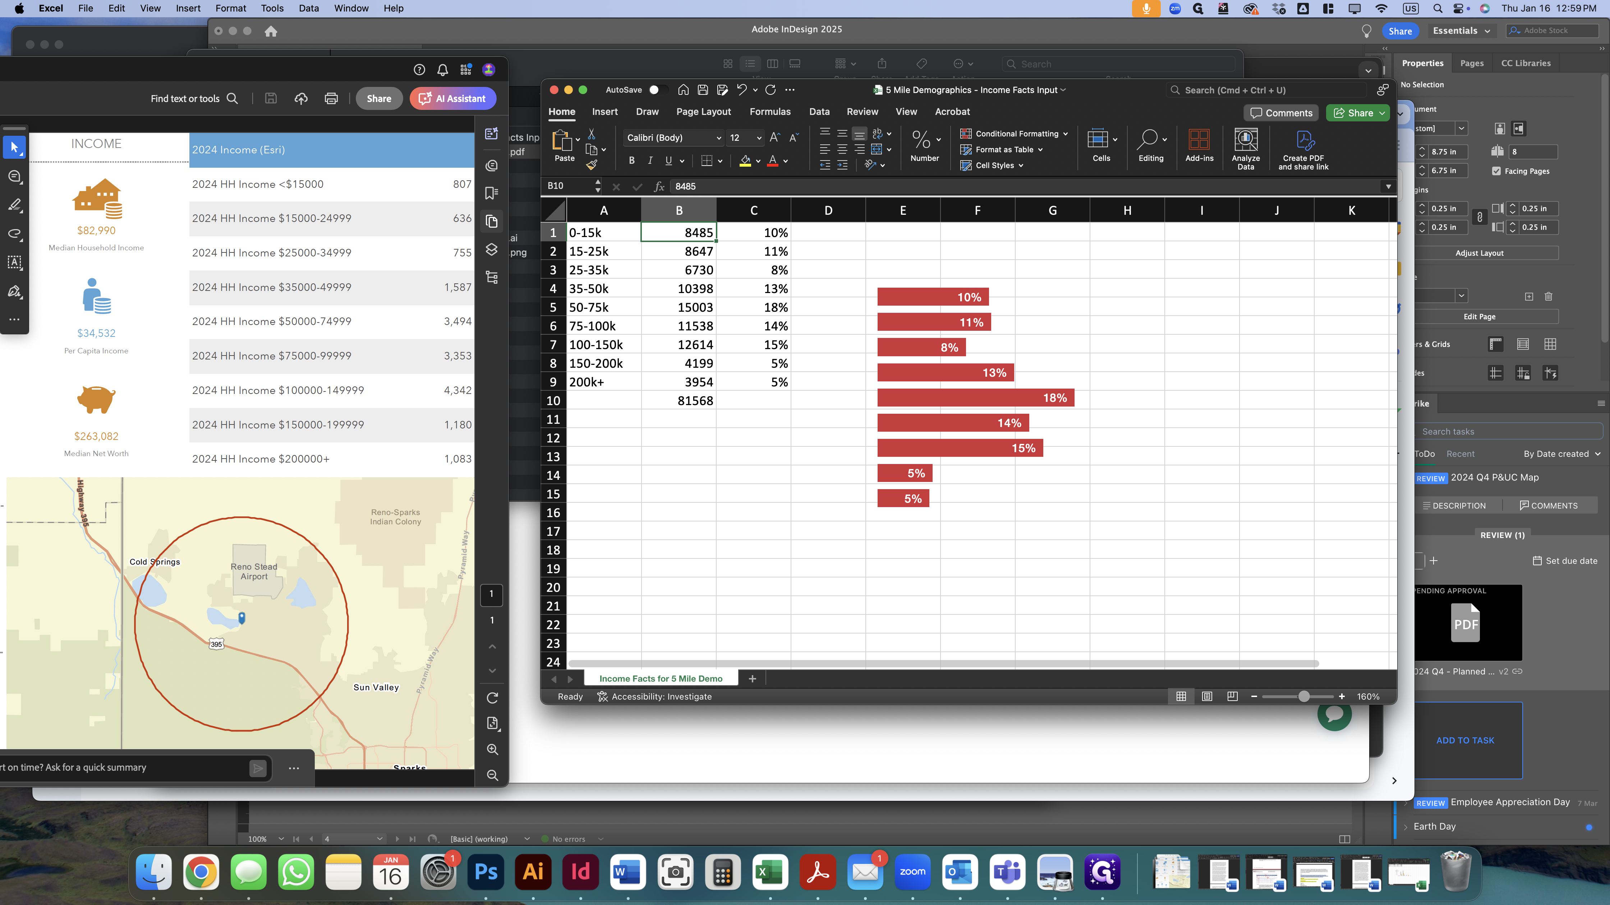Toggle the margins chain link in InDesign
This screenshot has width=1610, height=905.
coord(1480,217)
